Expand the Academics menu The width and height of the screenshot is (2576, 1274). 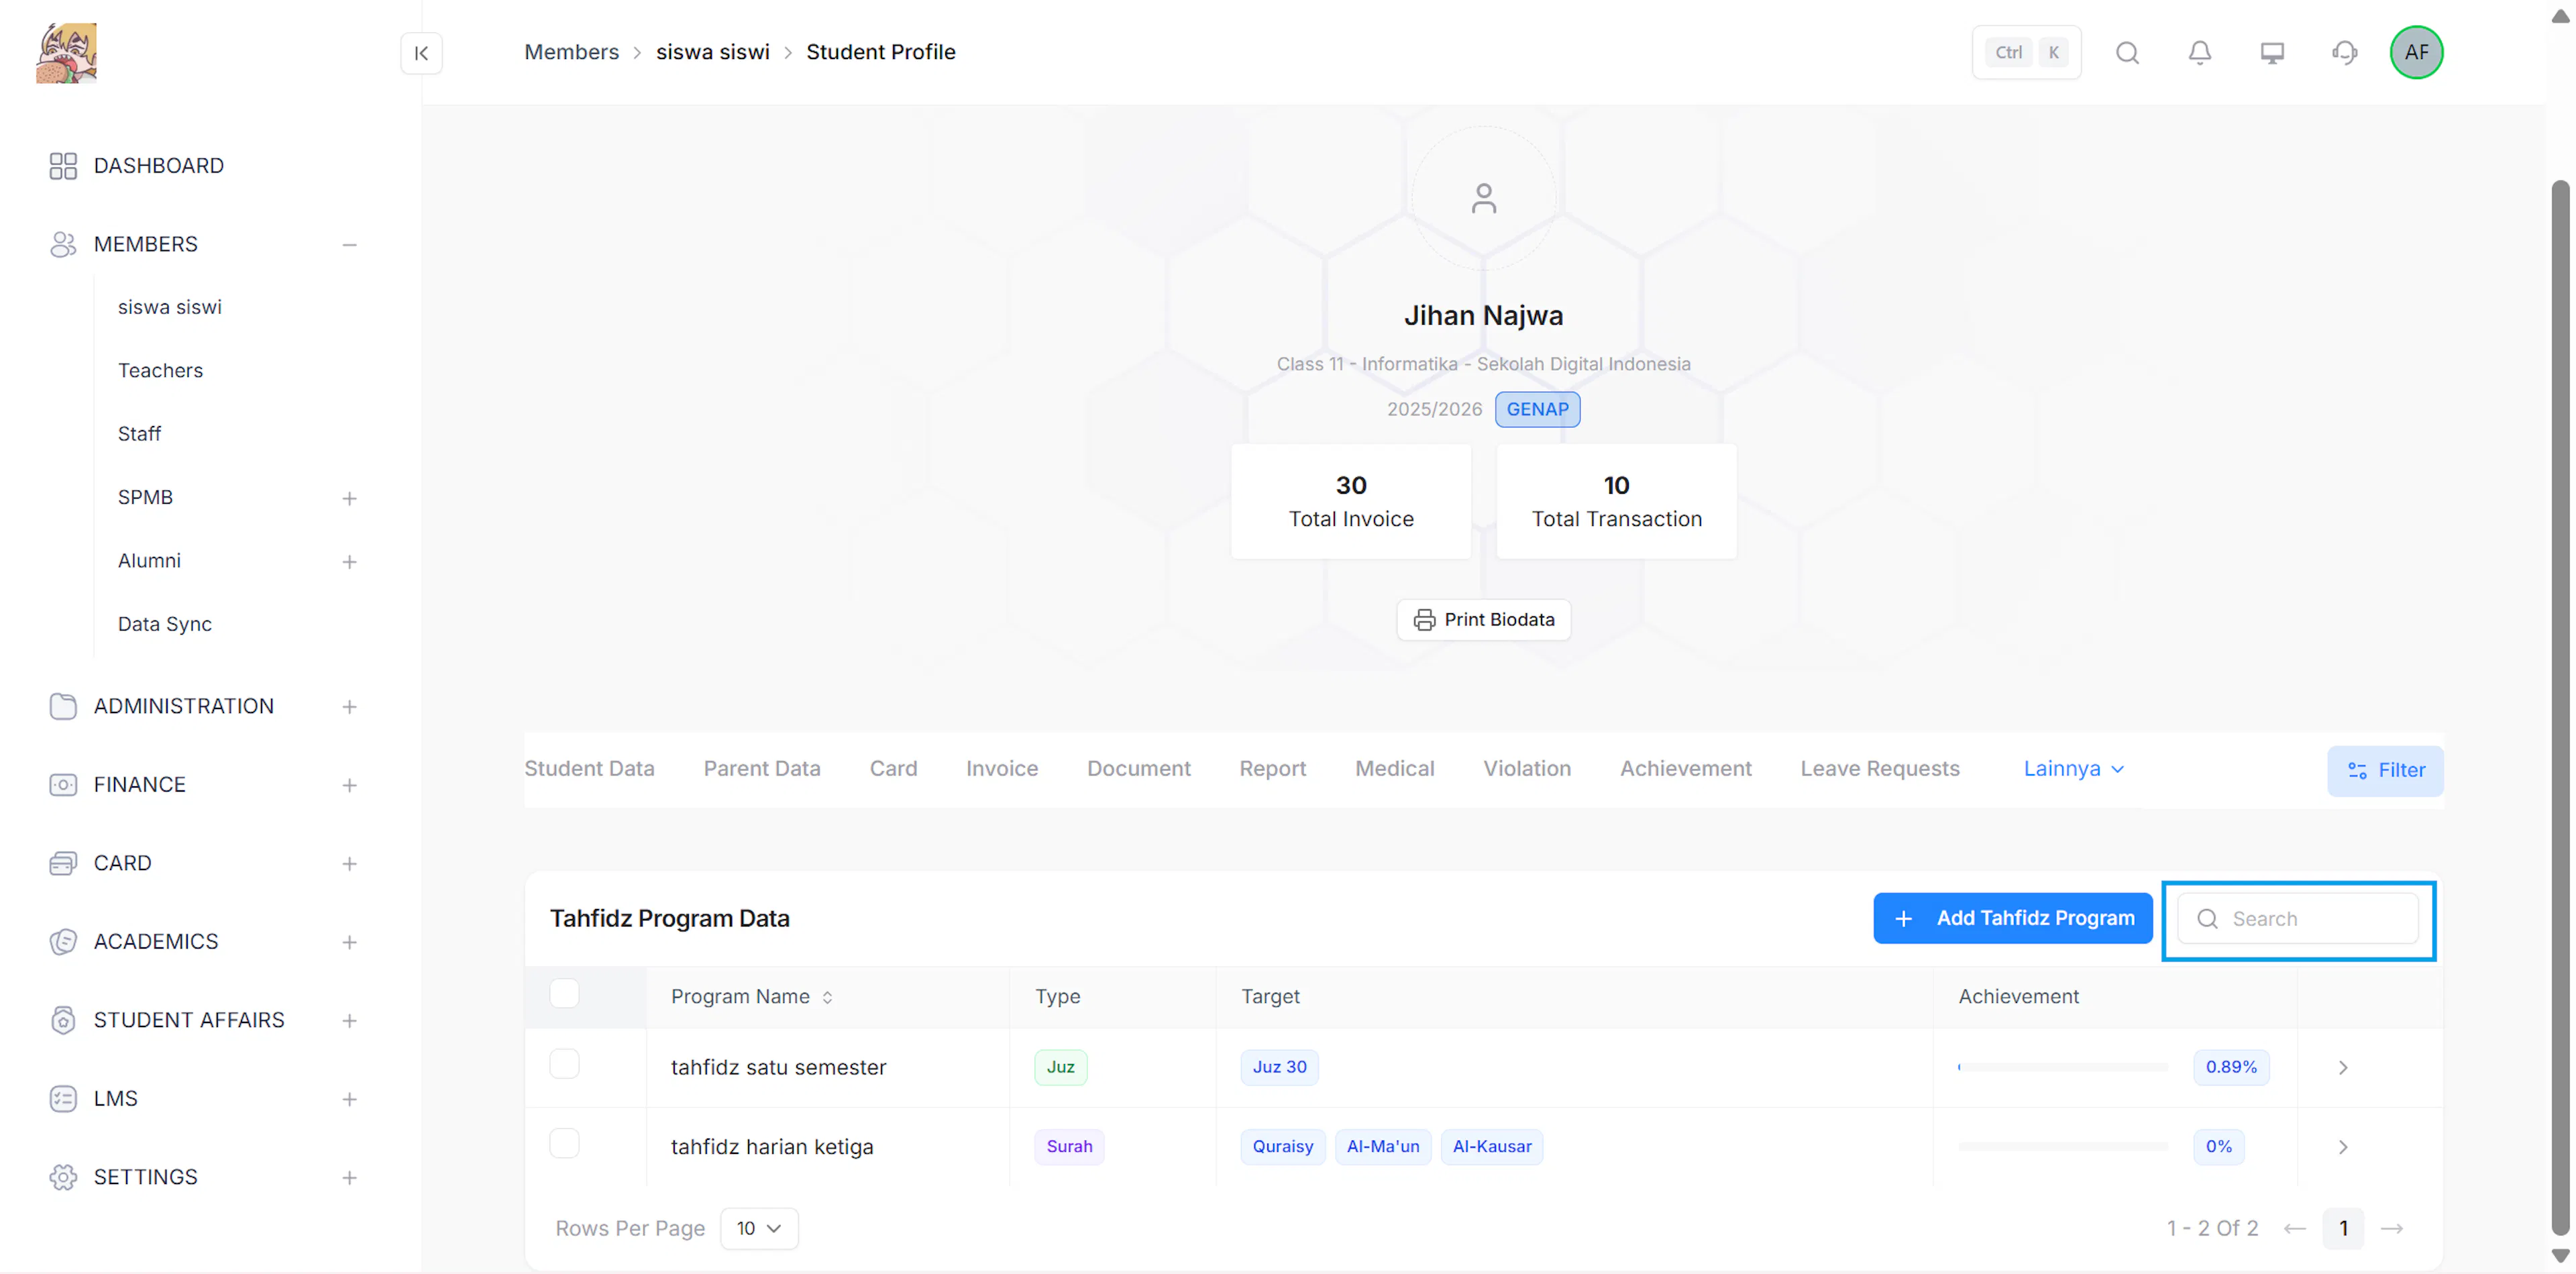(349, 943)
